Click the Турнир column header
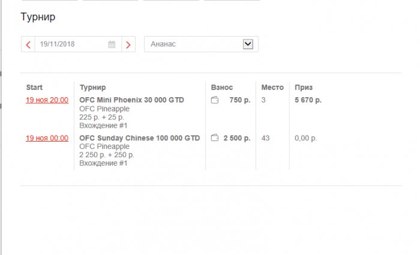This screenshot has width=420, height=255. 92,88
